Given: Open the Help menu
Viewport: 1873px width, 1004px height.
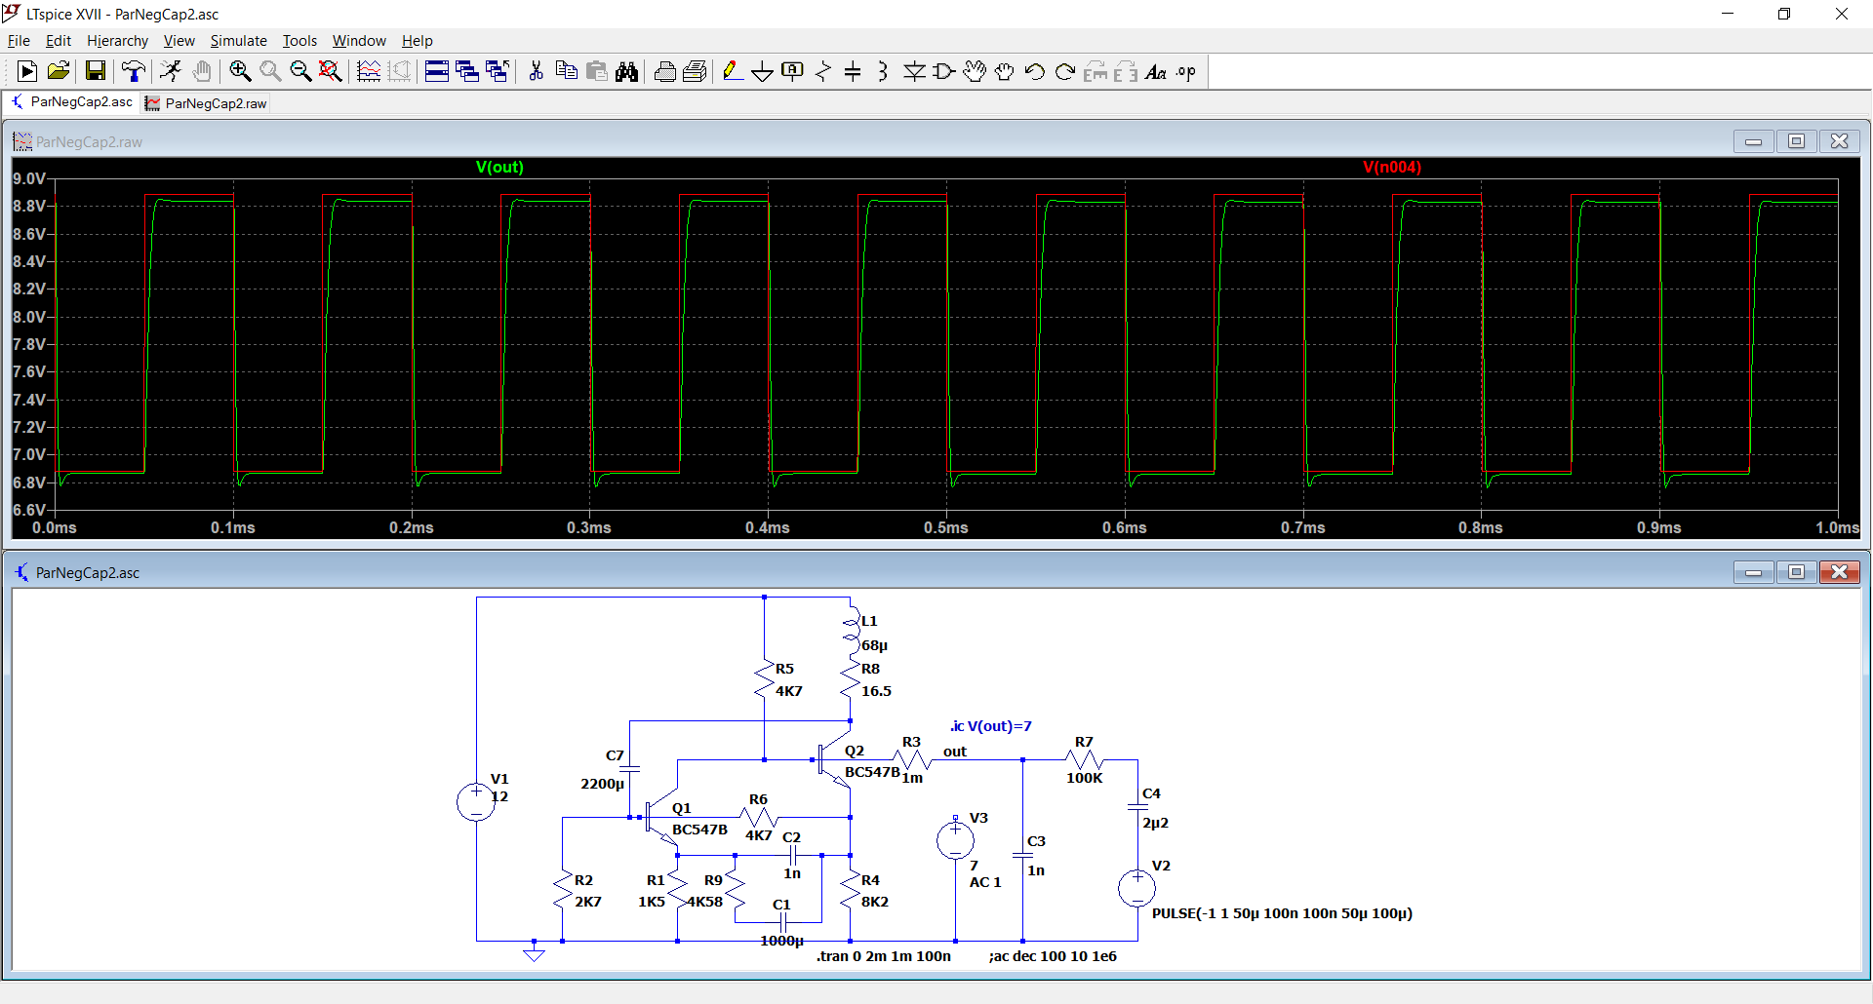Looking at the screenshot, I should point(417,41).
